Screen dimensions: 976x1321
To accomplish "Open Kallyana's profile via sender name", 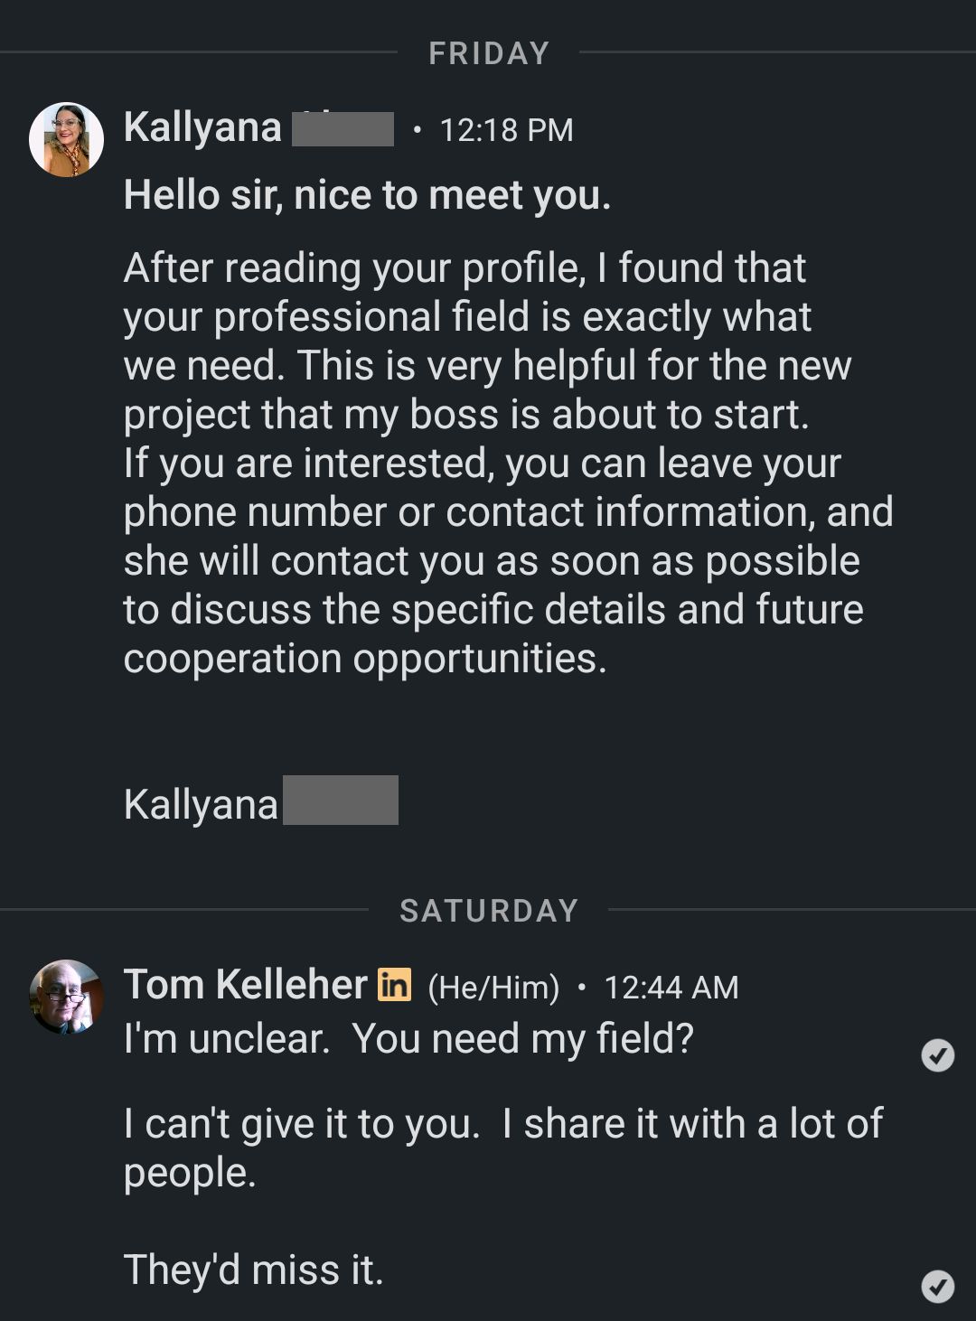I will pos(202,127).
